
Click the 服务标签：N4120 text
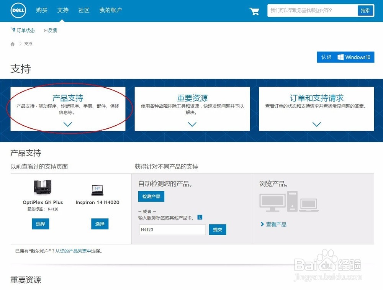[43, 209]
